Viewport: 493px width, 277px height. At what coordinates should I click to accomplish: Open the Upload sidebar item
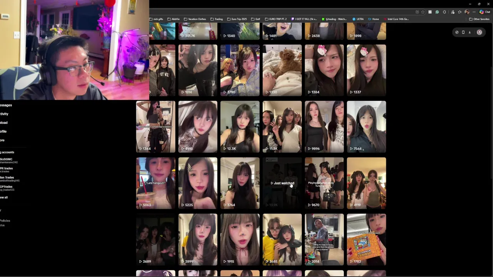point(4,123)
